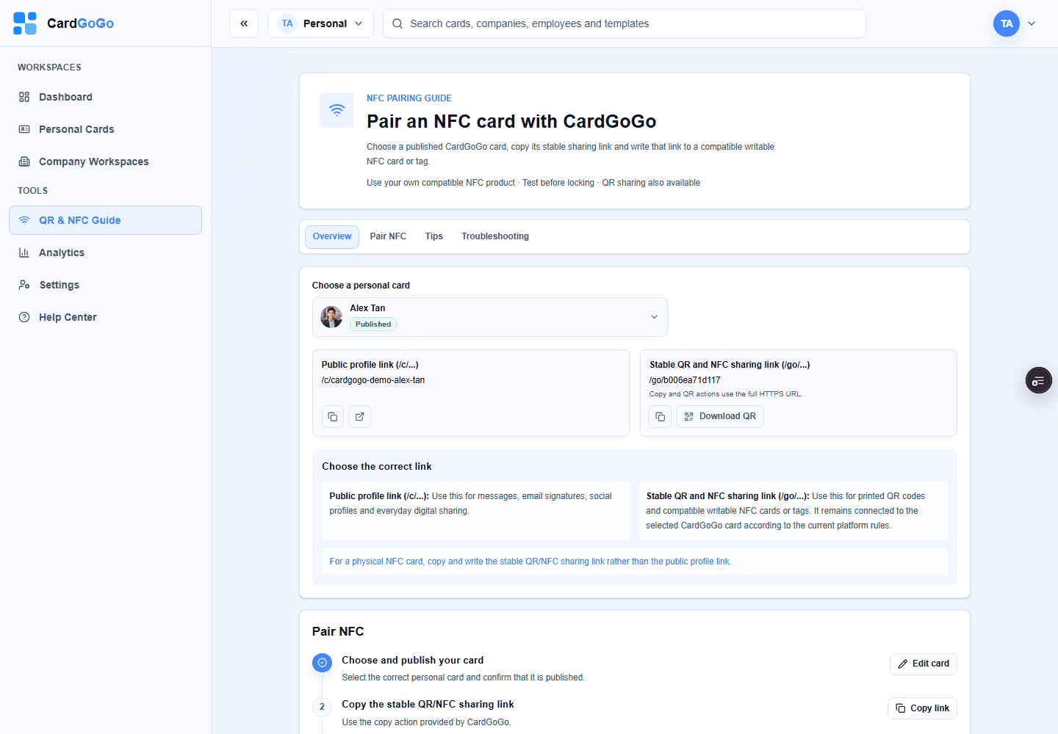This screenshot has height=734, width=1058.
Task: Open Analytics in the sidebar
Action: (x=105, y=252)
